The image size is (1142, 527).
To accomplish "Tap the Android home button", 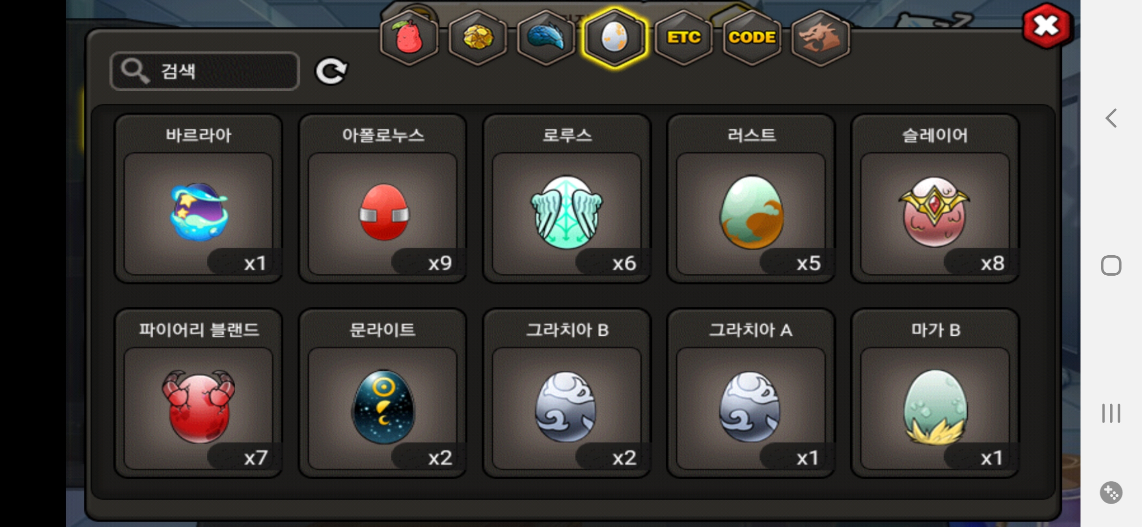I will tap(1111, 265).
